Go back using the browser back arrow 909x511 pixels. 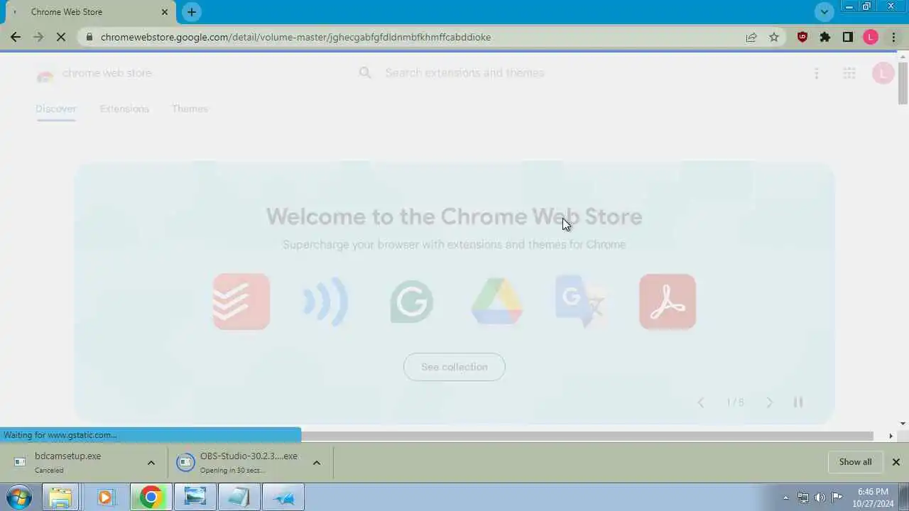tap(16, 37)
